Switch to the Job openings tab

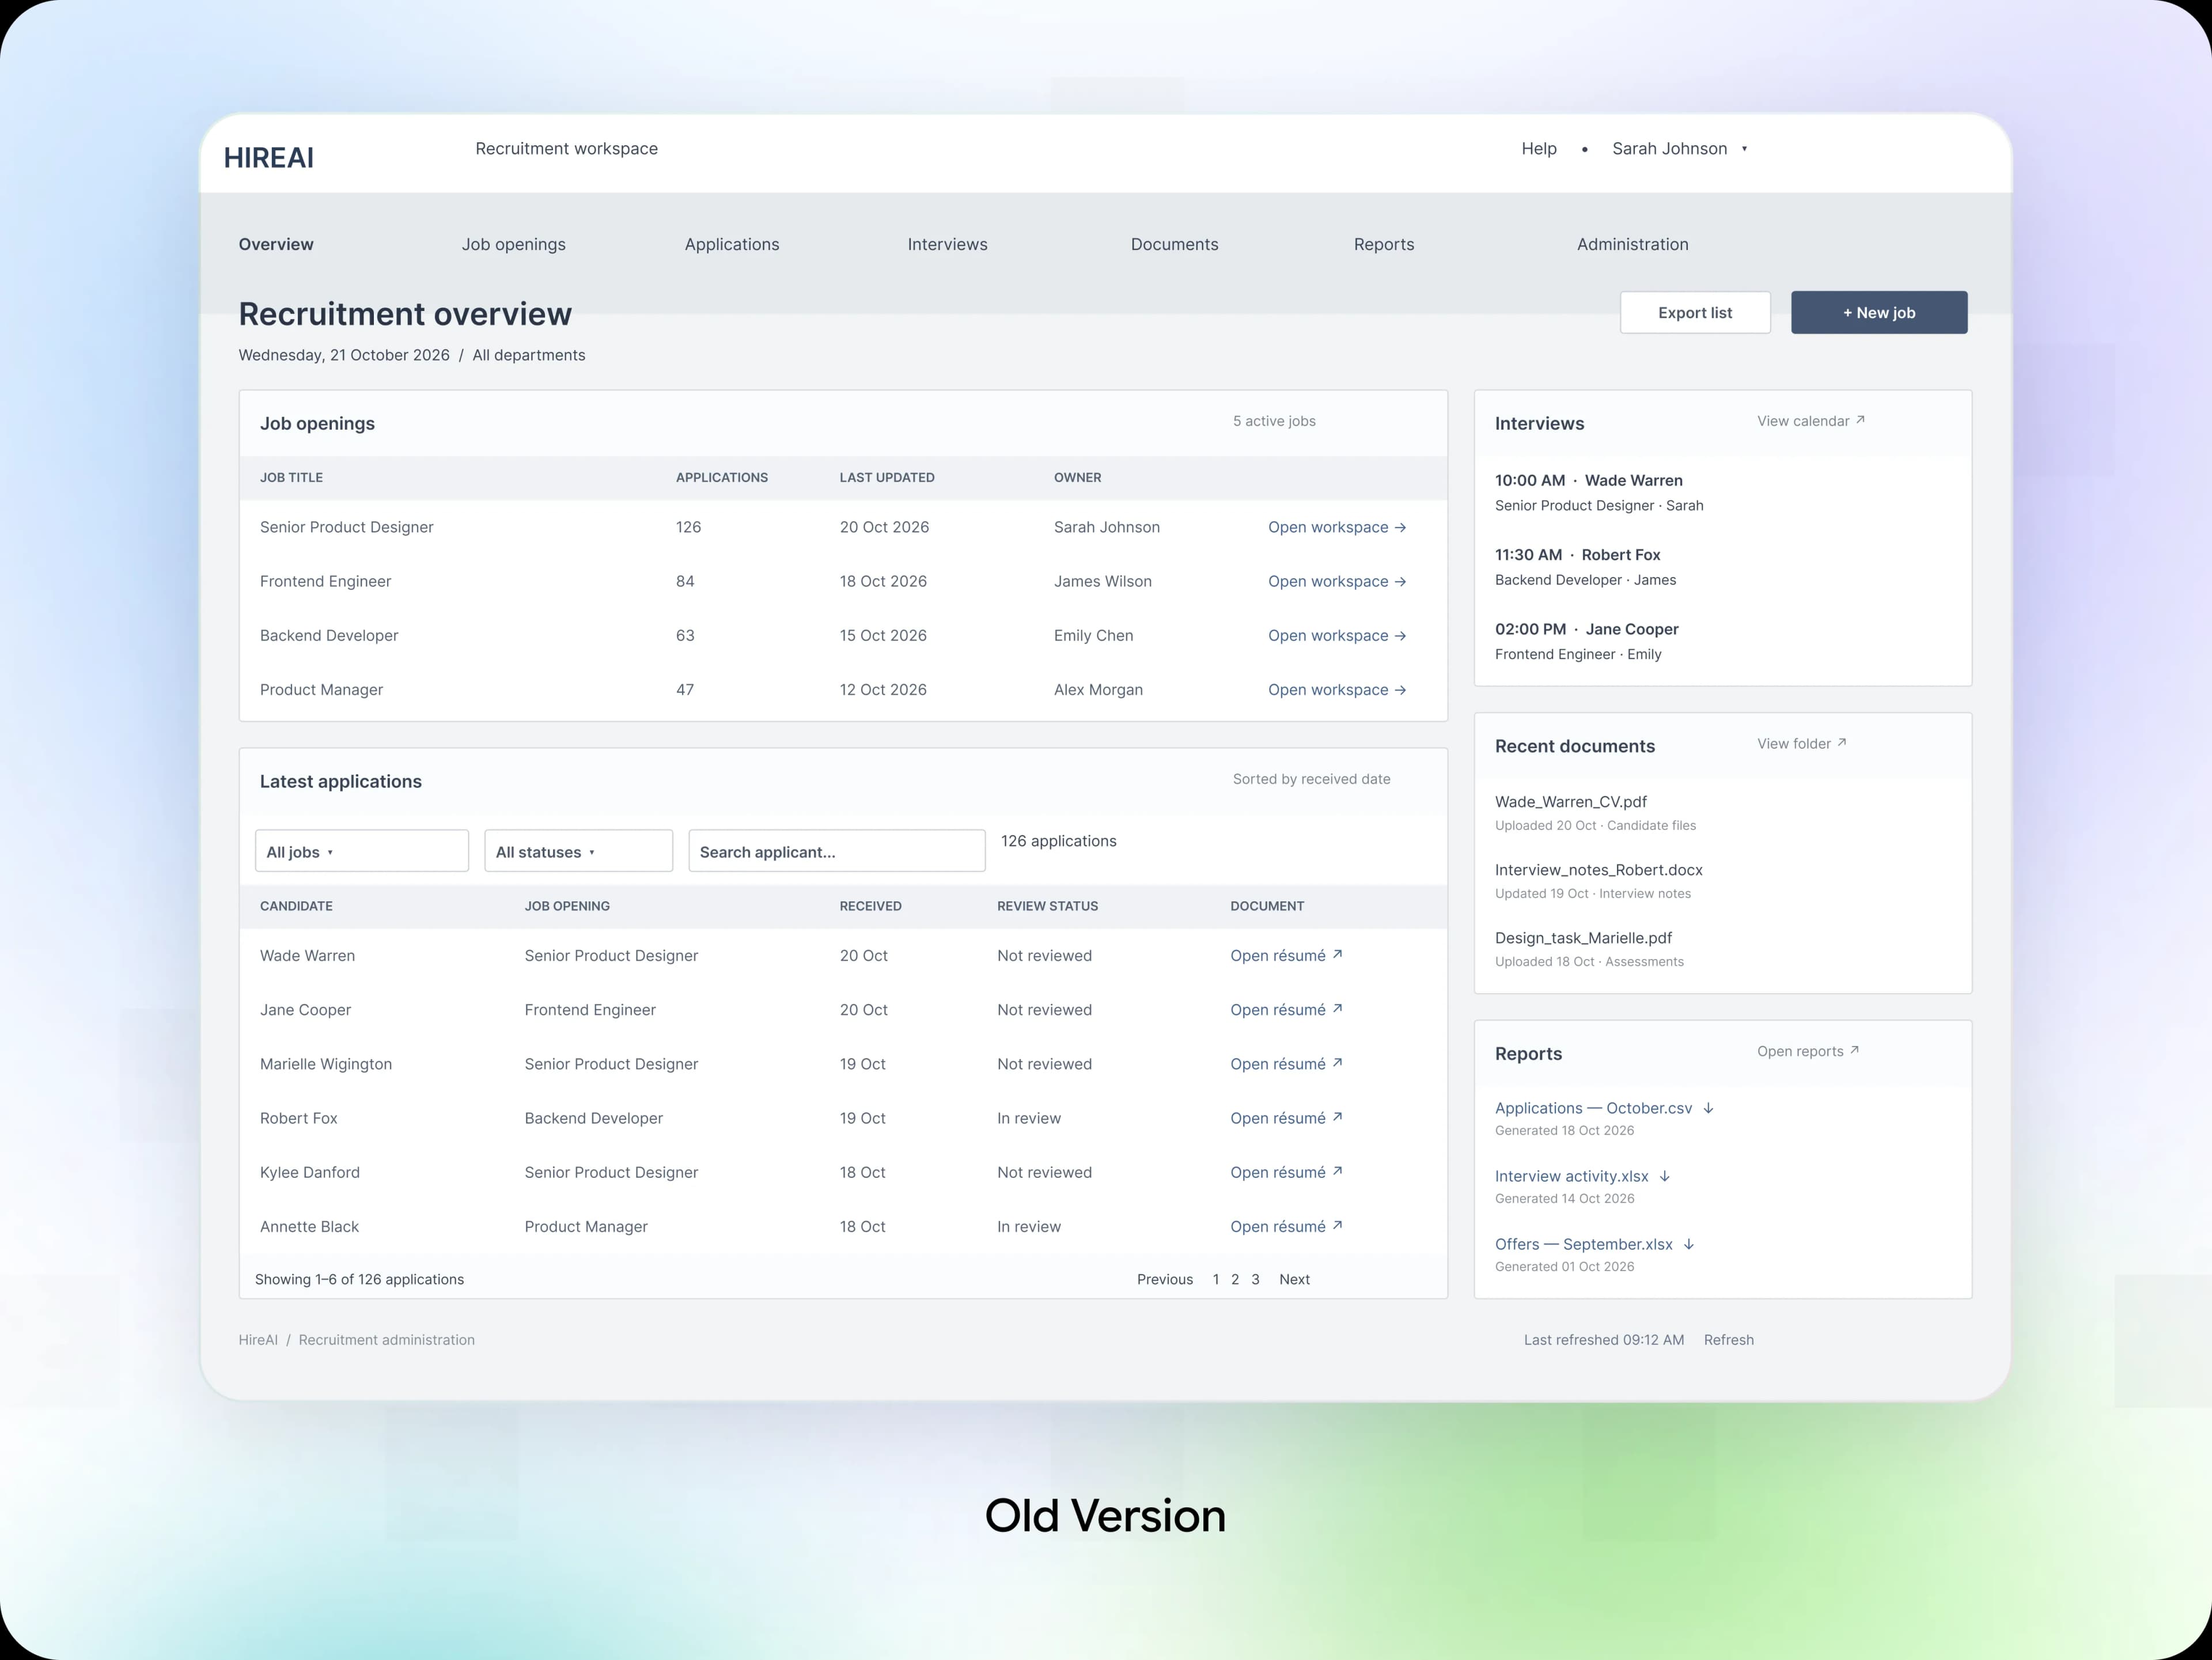tap(513, 244)
